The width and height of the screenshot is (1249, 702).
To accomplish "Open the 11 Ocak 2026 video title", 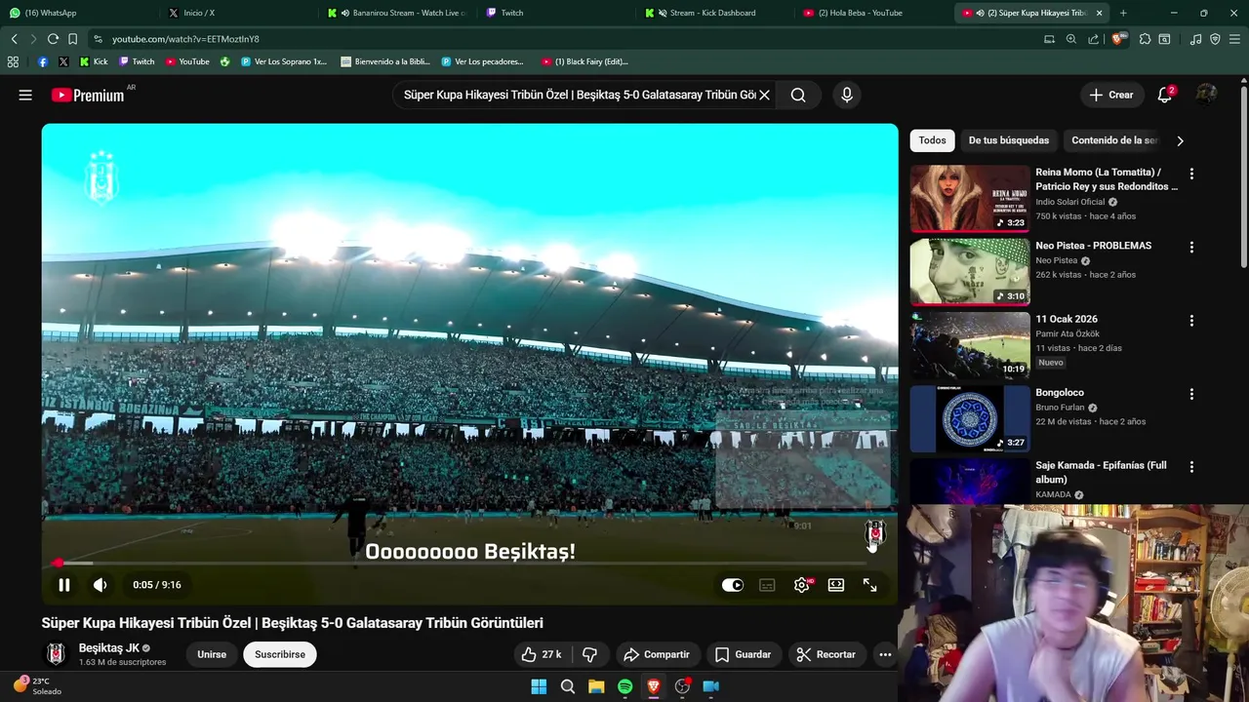I will pyautogui.click(x=1067, y=319).
